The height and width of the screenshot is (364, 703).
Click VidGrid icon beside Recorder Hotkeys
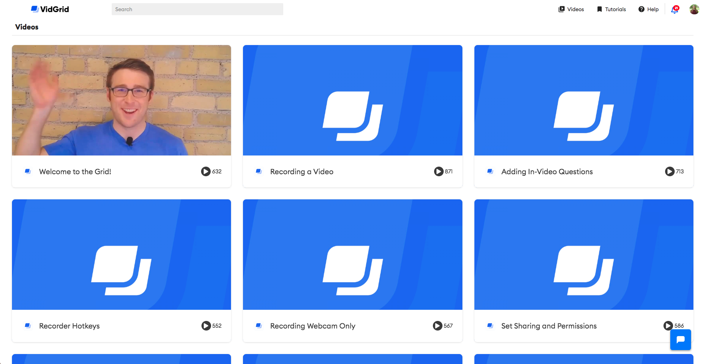point(28,326)
